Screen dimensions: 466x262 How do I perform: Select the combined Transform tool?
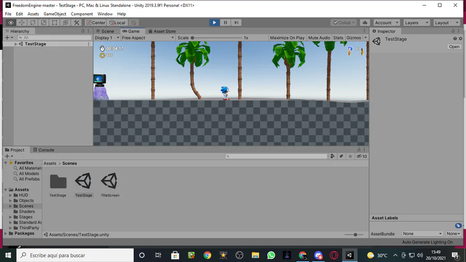coord(66,23)
